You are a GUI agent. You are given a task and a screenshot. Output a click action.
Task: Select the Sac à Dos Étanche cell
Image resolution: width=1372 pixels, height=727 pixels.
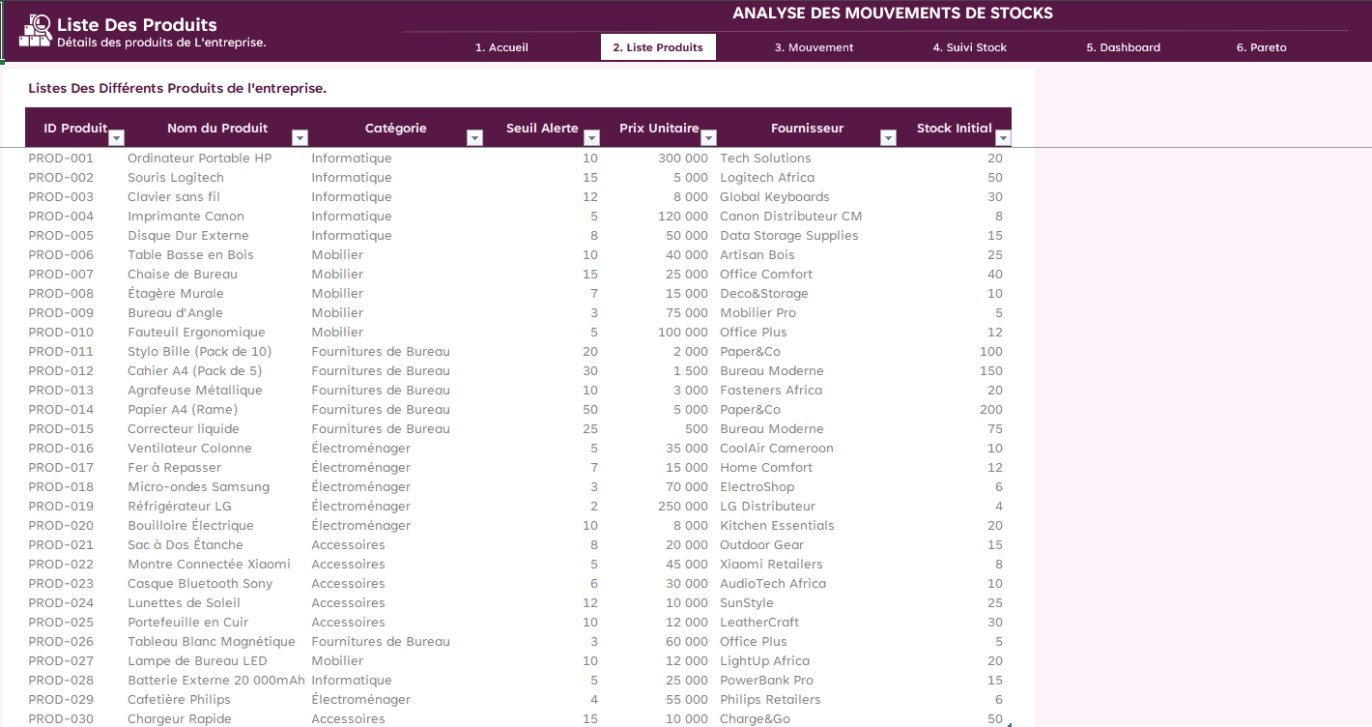(215, 544)
